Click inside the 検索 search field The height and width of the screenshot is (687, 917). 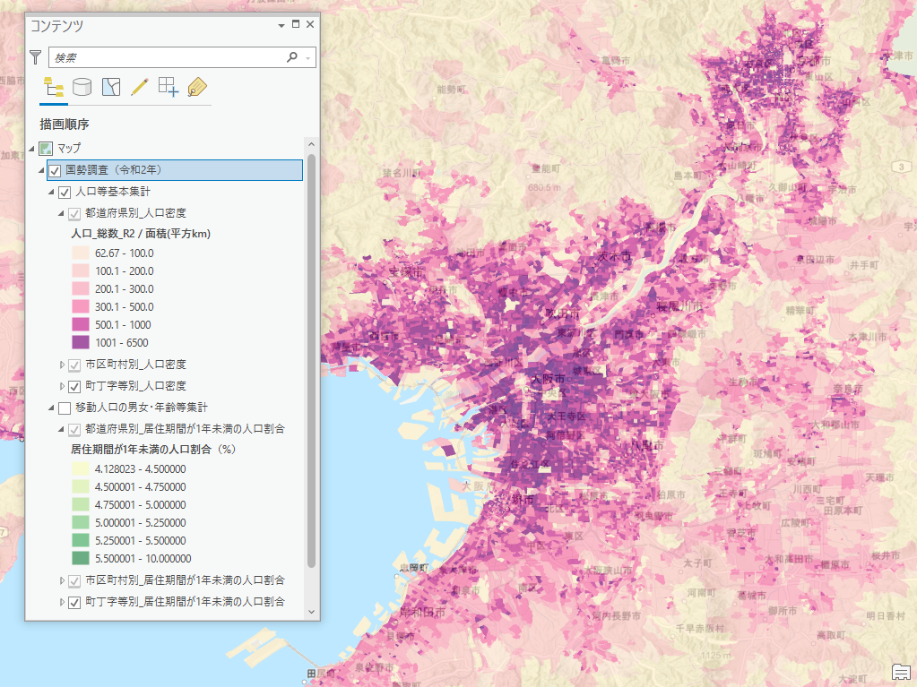pos(166,57)
